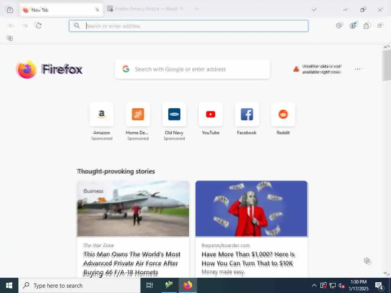Show hidden system tray icons chevron

(314, 285)
